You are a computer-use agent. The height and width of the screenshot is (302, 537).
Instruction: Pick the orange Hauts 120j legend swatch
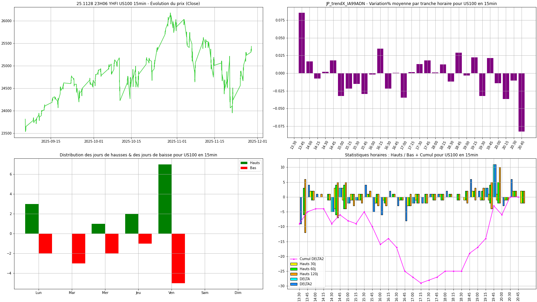point(294,274)
